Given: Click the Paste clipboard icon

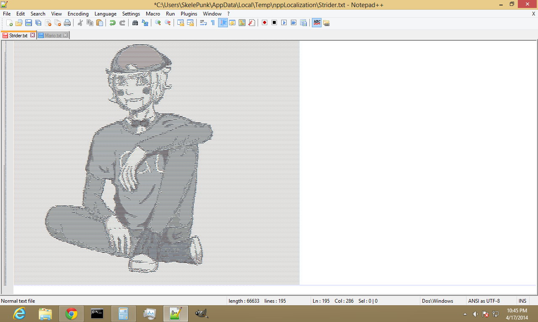Looking at the screenshot, I should tap(100, 23).
